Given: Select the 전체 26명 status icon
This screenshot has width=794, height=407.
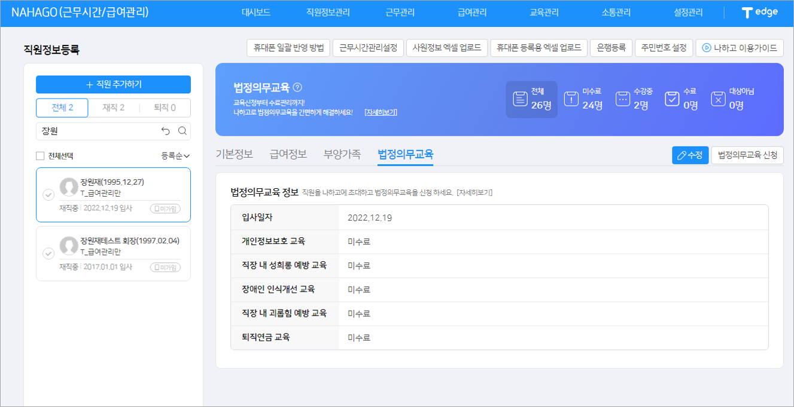Looking at the screenshot, I should pos(519,99).
